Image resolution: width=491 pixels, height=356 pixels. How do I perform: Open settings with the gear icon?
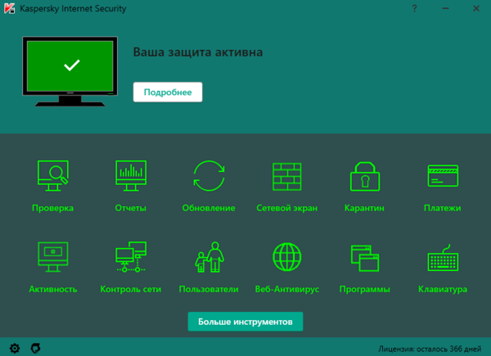tap(15, 348)
